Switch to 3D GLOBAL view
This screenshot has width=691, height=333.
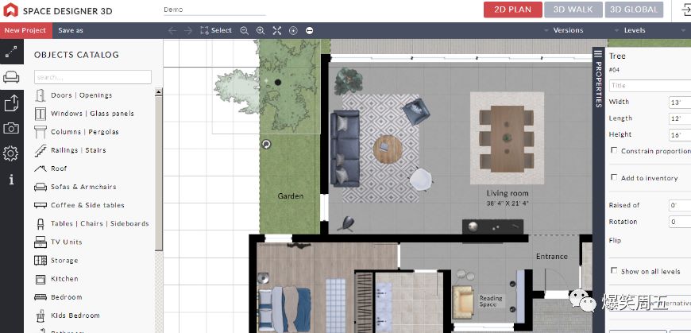point(634,10)
